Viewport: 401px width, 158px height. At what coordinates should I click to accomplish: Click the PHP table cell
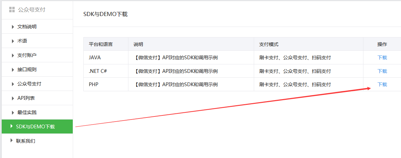106,84
